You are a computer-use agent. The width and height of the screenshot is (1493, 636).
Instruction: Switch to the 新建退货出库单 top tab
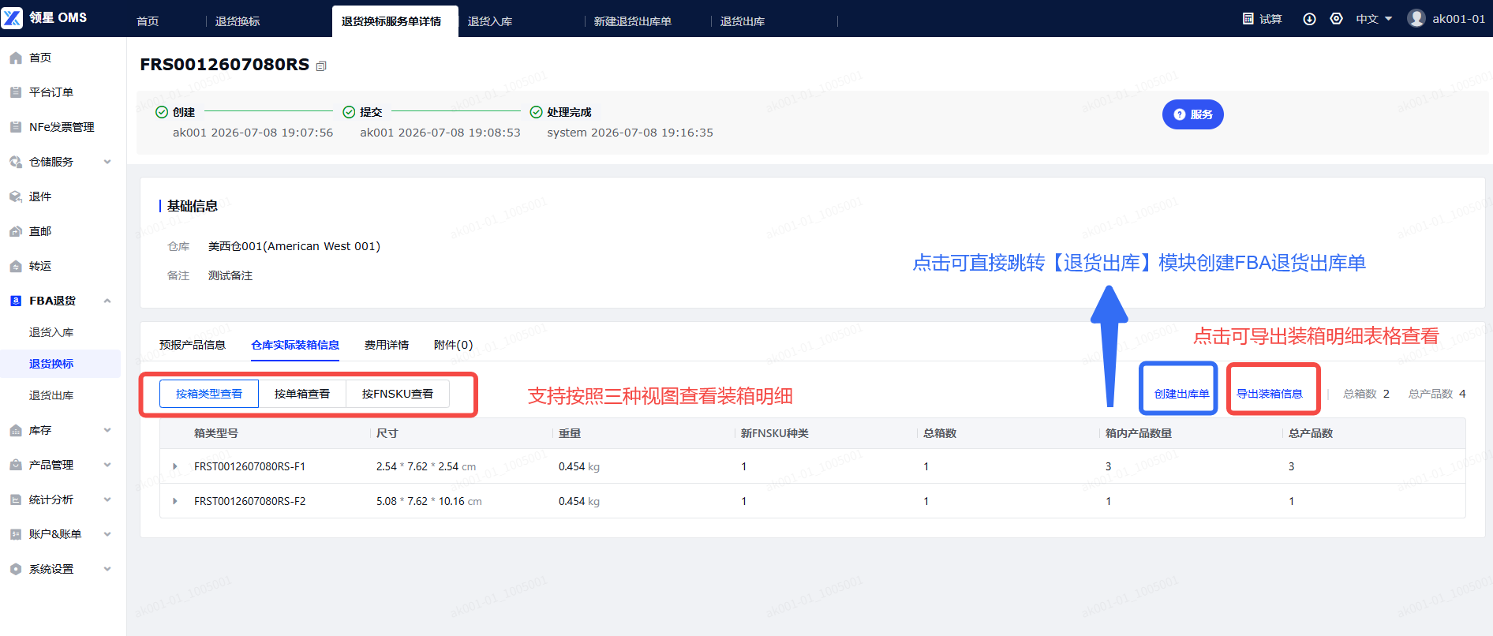point(633,21)
